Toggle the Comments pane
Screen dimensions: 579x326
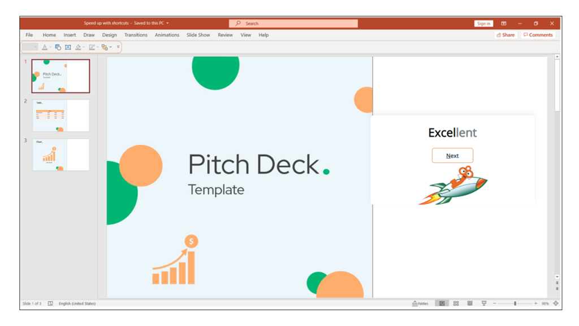537,35
